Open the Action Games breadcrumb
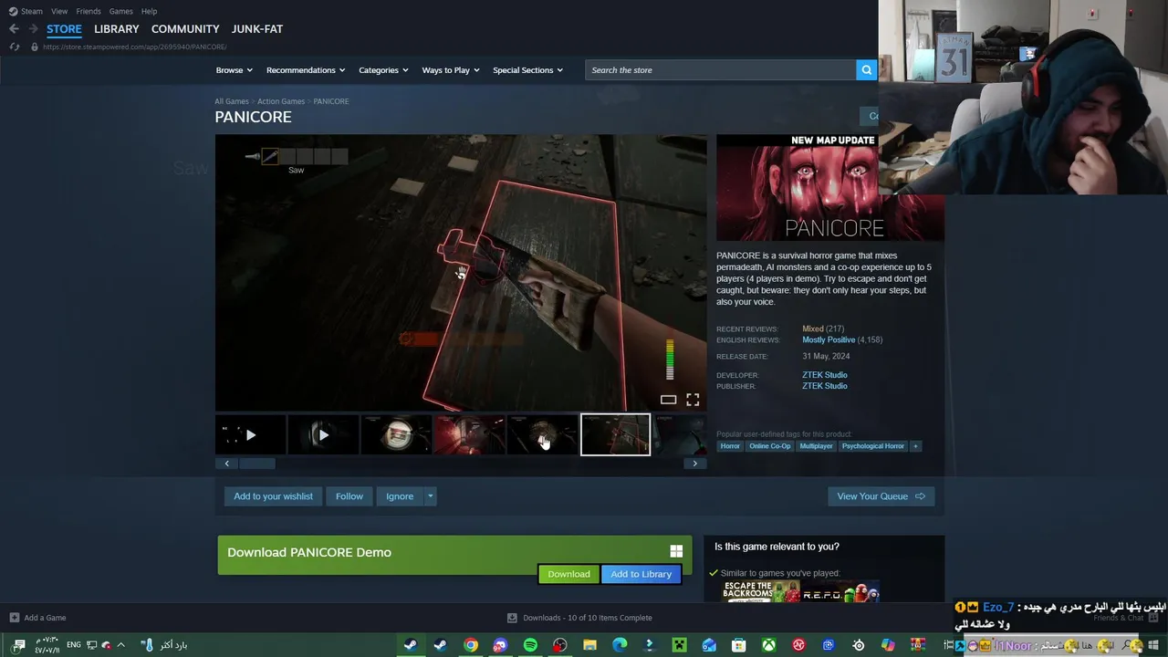The image size is (1168, 657). [281, 101]
